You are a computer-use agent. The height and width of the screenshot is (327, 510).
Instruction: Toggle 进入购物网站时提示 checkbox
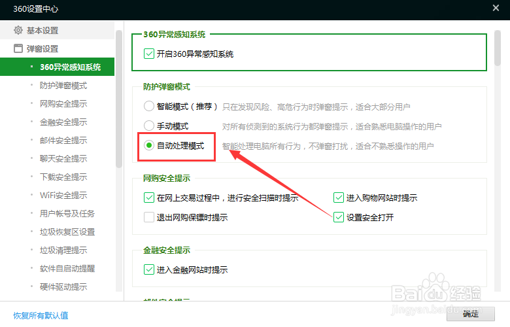(339, 198)
